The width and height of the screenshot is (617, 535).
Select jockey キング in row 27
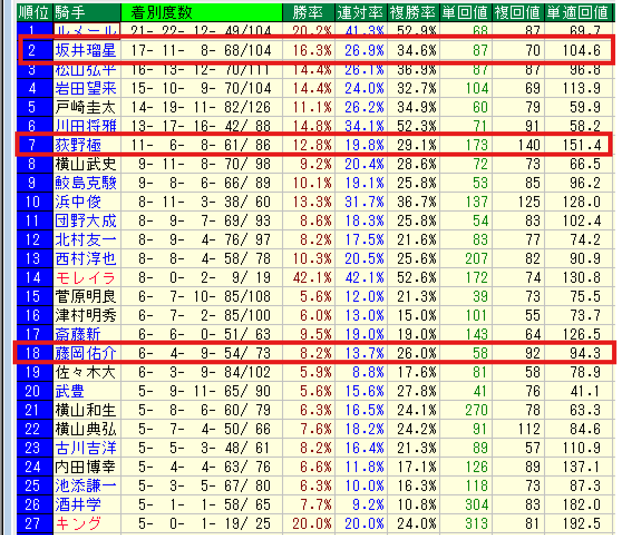pyautogui.click(x=77, y=523)
